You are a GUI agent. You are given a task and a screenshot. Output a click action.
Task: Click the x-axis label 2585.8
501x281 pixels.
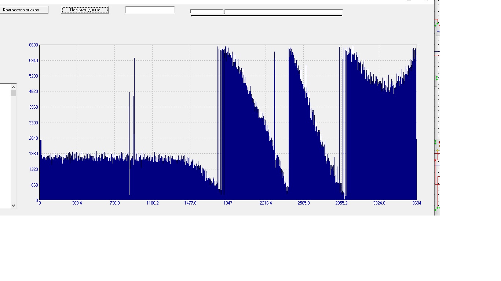[303, 203]
